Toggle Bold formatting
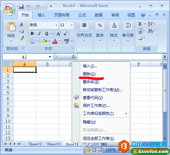 pyautogui.click(x=32, y=34)
